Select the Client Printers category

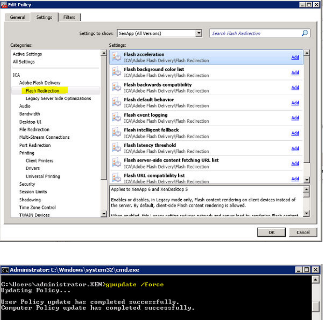tap(39, 161)
